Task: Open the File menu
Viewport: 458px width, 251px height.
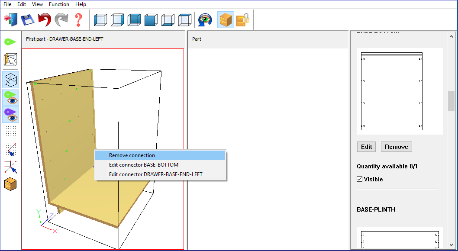Action: pos(8,4)
